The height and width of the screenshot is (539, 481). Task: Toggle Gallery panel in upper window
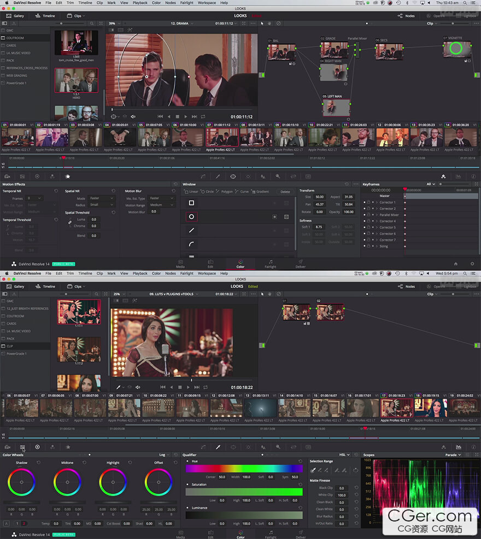[15, 16]
